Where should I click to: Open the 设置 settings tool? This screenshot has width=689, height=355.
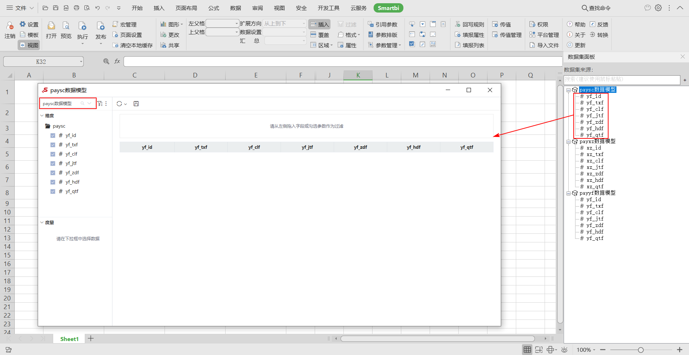[x=29, y=24]
